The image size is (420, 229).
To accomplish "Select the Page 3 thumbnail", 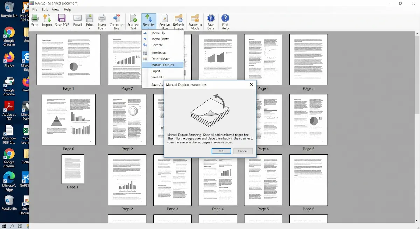I will click(x=173, y=180).
